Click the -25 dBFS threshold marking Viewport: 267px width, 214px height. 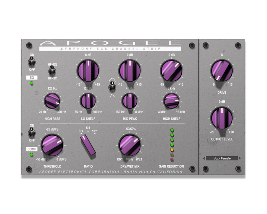pos(52,129)
